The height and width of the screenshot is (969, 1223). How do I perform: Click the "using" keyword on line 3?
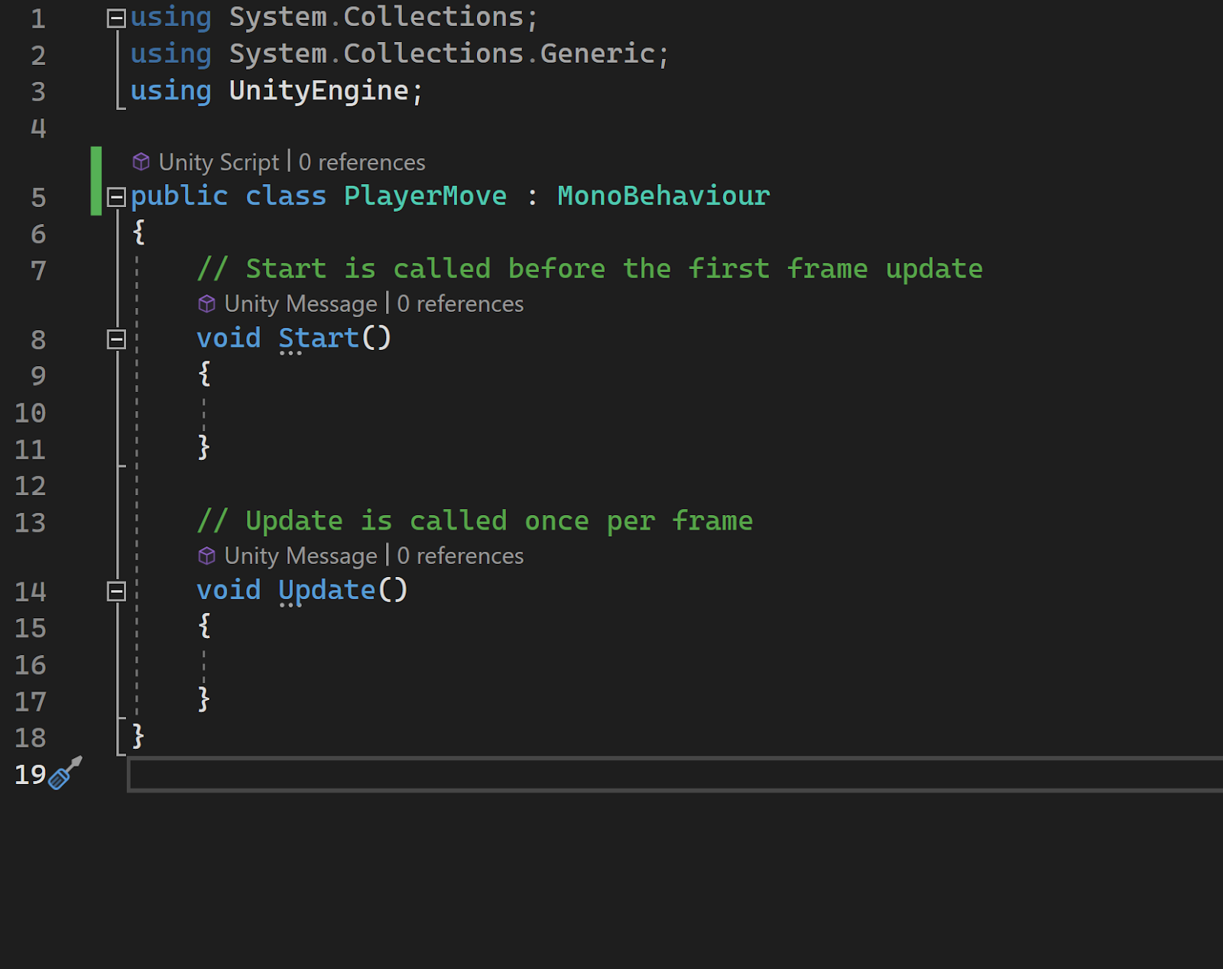coord(170,91)
